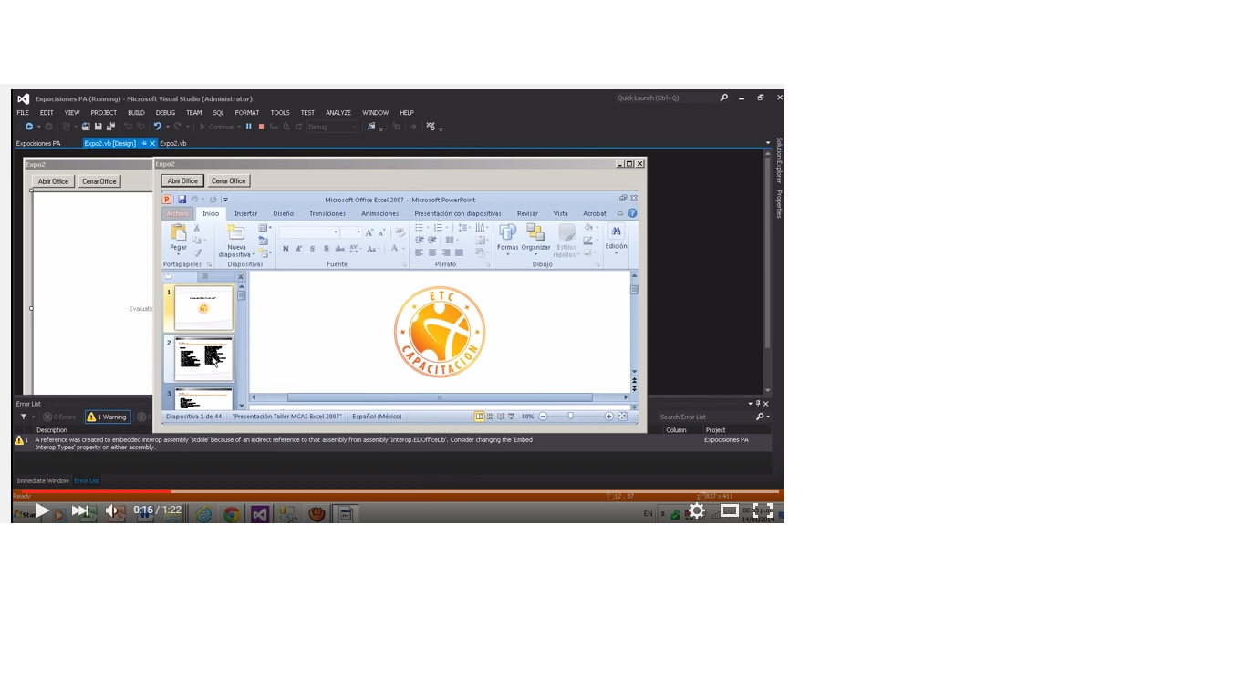
Task: Switch to the Transiciones tab
Action: [327, 213]
